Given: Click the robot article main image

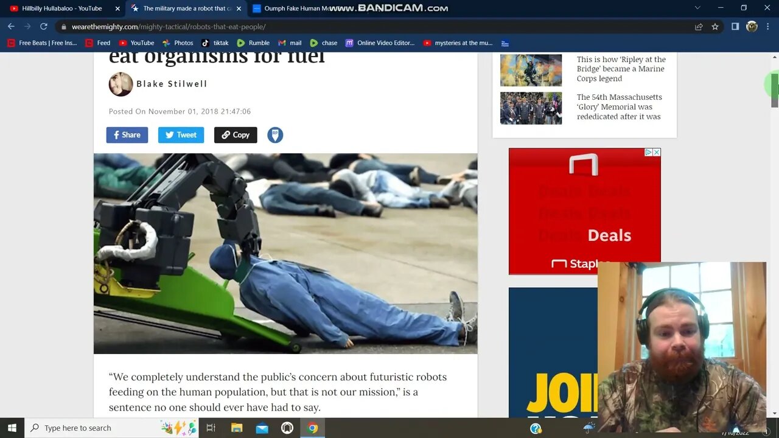Looking at the screenshot, I should [x=285, y=254].
